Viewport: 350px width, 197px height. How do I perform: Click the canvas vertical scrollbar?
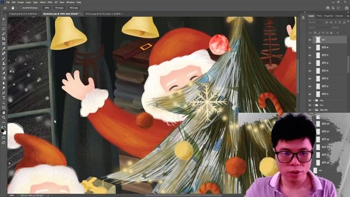coord(297,76)
